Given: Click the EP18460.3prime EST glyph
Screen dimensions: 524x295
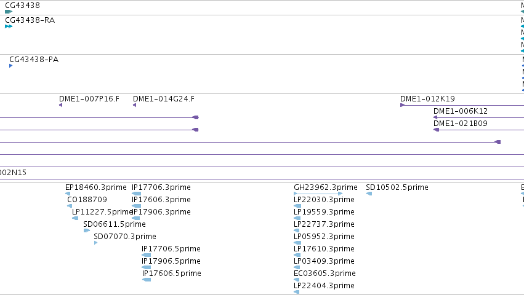Looking at the screenshot, I should pos(68,194).
